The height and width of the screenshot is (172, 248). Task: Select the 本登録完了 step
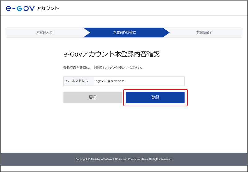point(204,32)
